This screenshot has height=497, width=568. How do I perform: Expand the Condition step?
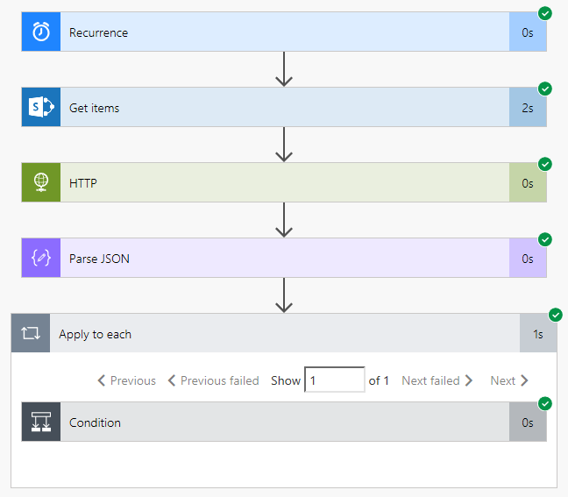[280, 422]
